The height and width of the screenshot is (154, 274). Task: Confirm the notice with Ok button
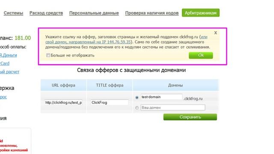[201, 55]
